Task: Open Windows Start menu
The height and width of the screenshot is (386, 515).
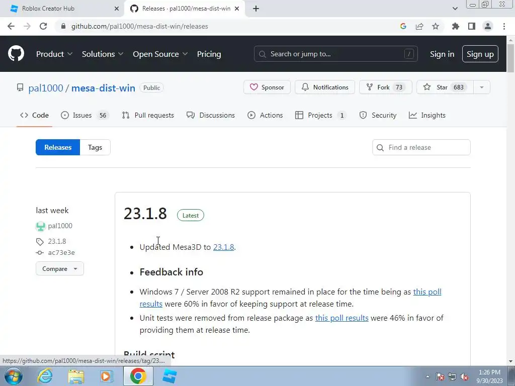Action: pyautogui.click(x=13, y=376)
